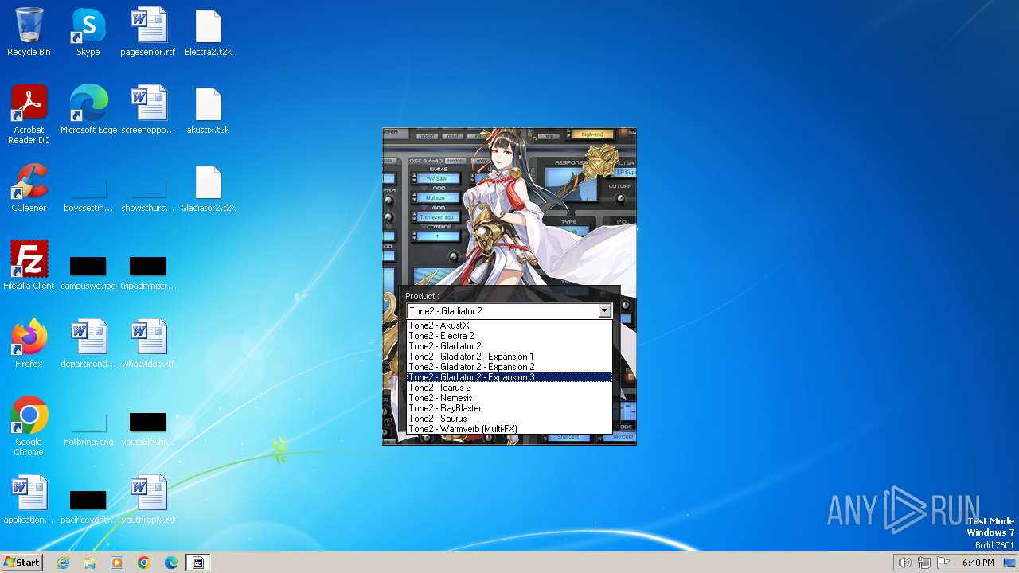This screenshot has width=1019, height=573.
Task: Open the Recycle Bin desktop icon
Action: click(29, 32)
